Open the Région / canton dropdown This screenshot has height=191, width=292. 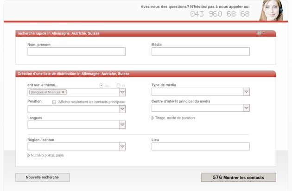122,146
